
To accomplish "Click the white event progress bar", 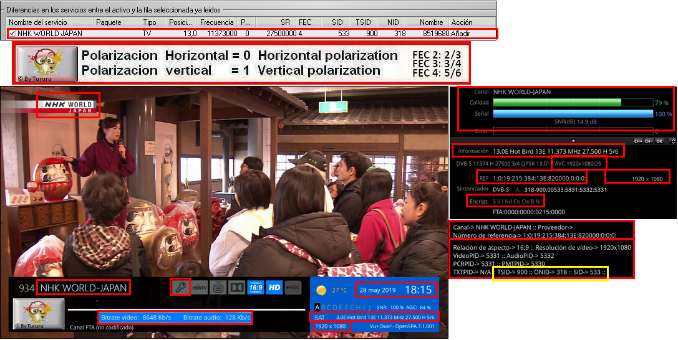I will (x=186, y=309).
